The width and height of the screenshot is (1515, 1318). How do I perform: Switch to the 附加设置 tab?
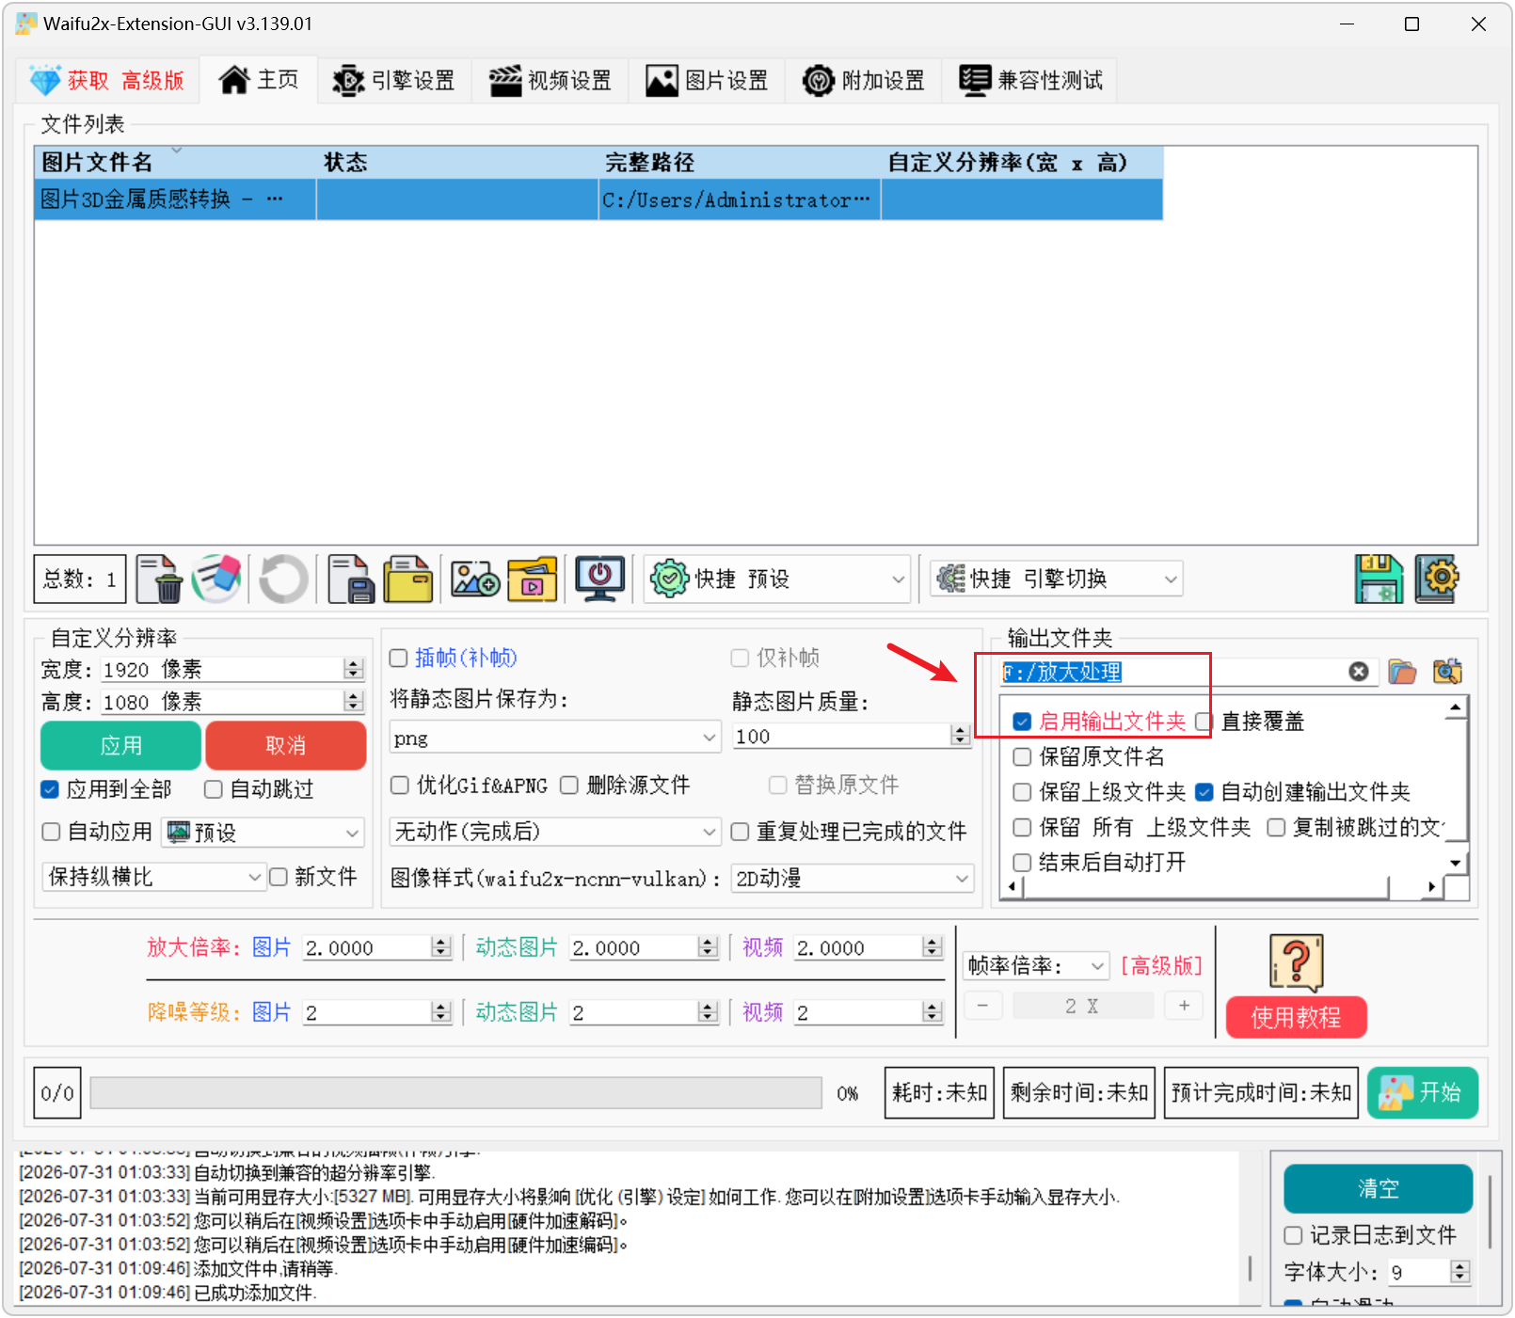(864, 80)
